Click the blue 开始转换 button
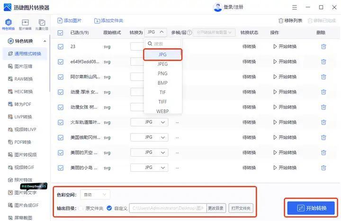Screen dimensions: 341x221 311,208
